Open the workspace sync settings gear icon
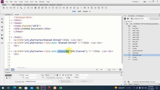 point(145,2)
